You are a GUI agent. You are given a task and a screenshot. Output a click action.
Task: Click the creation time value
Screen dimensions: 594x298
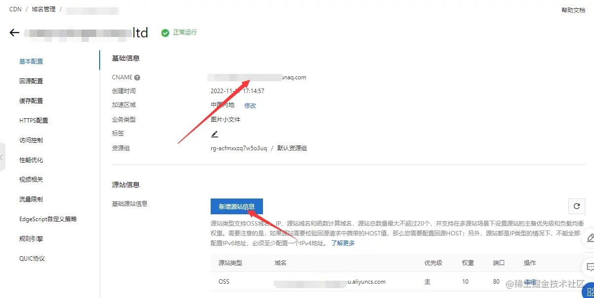(237, 91)
